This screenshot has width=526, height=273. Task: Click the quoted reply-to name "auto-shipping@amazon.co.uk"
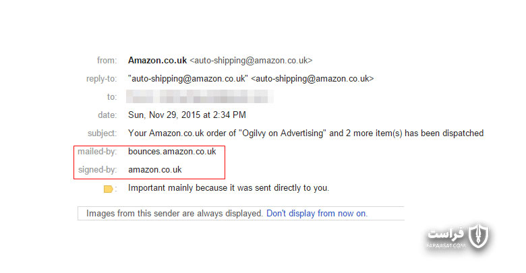(188, 78)
